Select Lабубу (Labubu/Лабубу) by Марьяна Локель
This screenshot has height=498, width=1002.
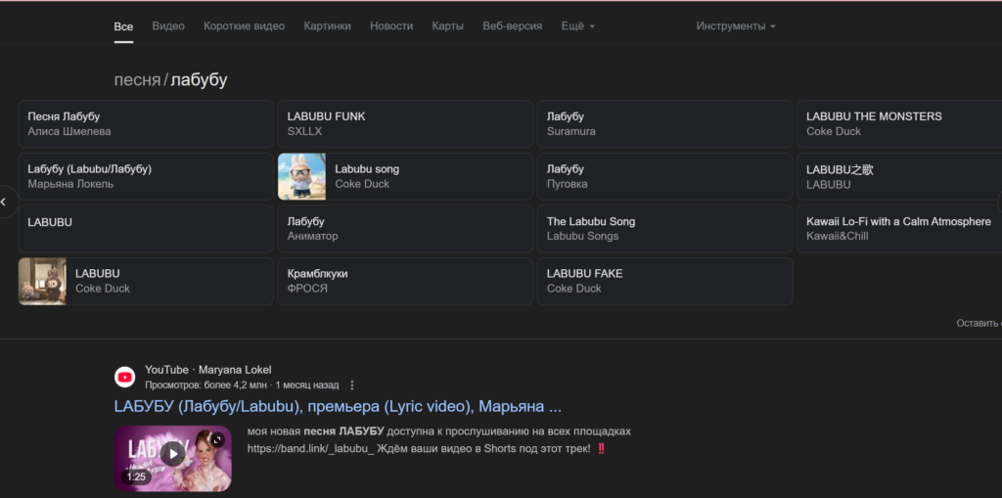[x=146, y=176]
